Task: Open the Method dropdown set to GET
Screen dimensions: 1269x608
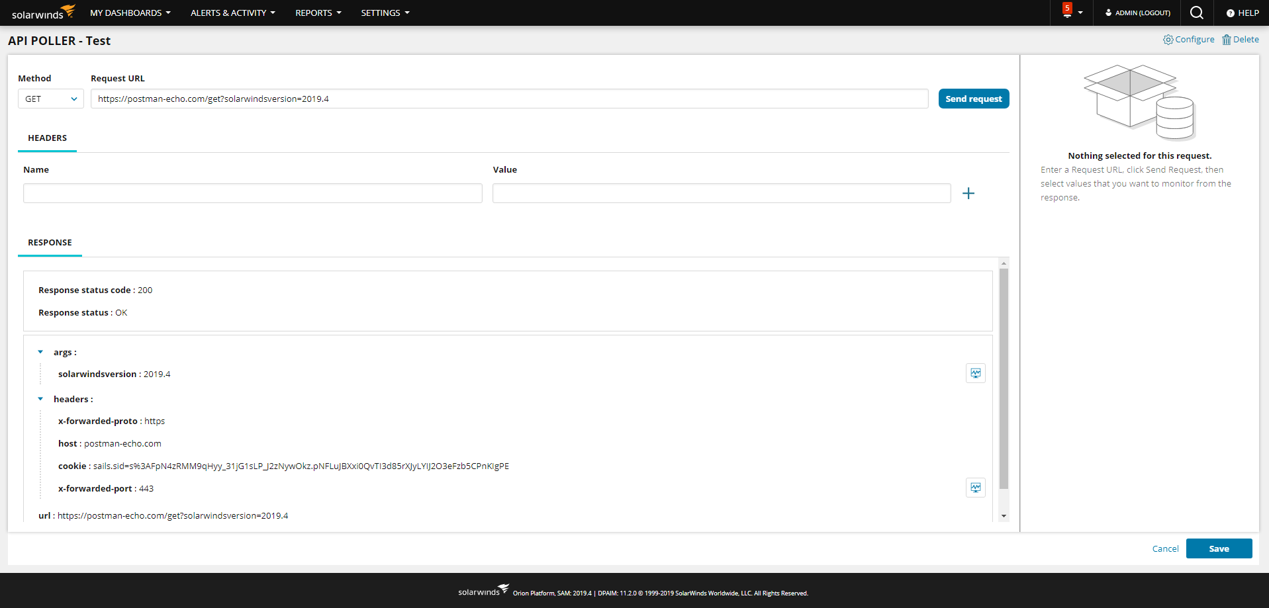Action: click(51, 99)
